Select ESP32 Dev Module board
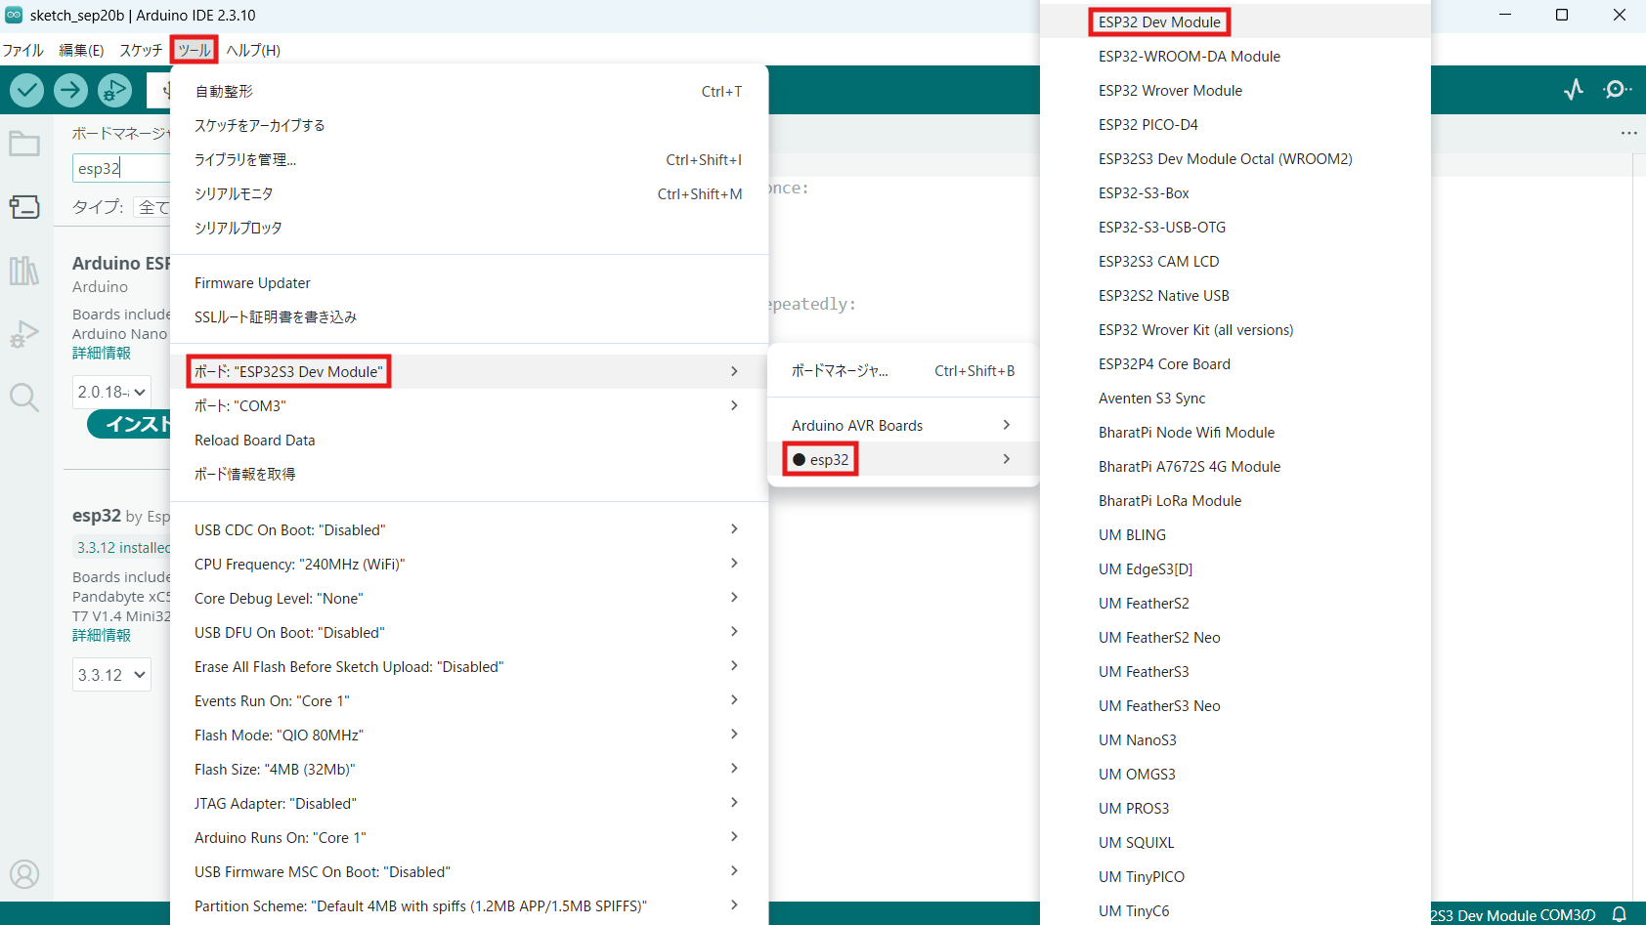This screenshot has height=925, width=1646. click(x=1235, y=21)
